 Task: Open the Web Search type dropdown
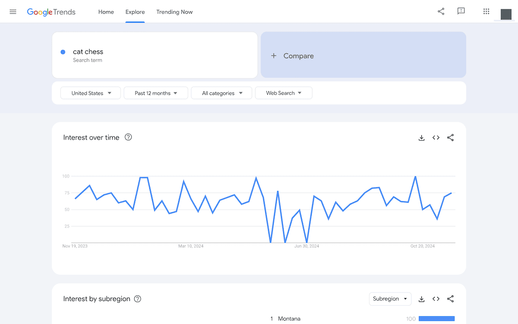coord(284,93)
